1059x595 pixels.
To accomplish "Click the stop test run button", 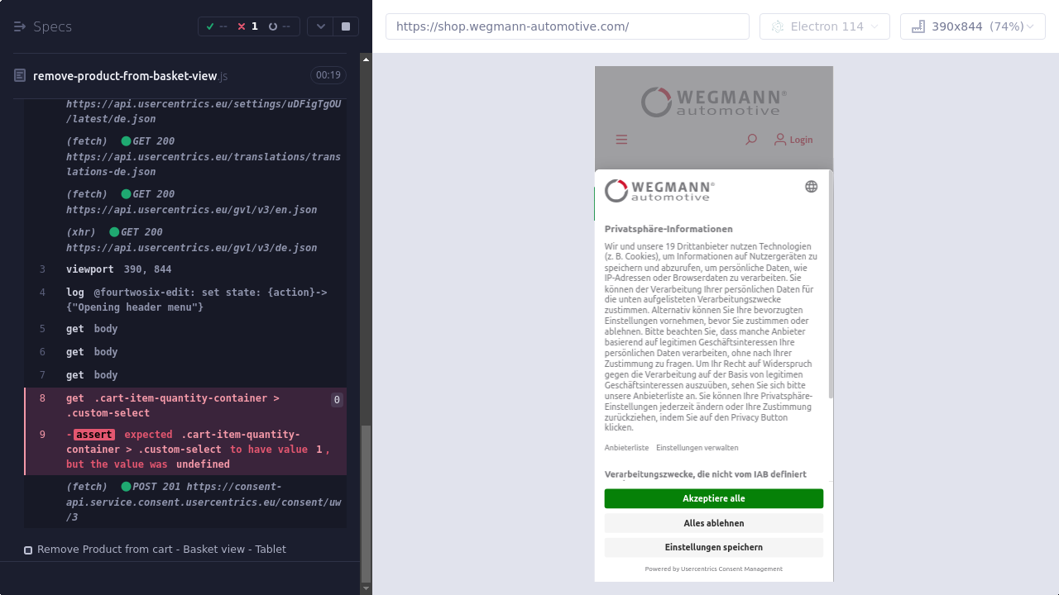I will coord(346,26).
